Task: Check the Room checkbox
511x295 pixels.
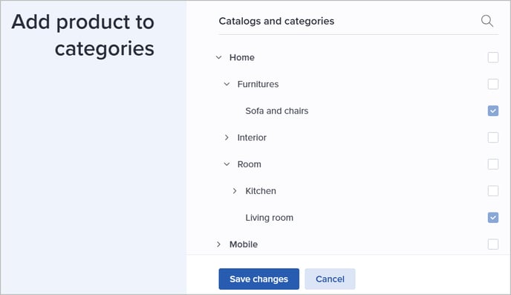Action: [492, 164]
